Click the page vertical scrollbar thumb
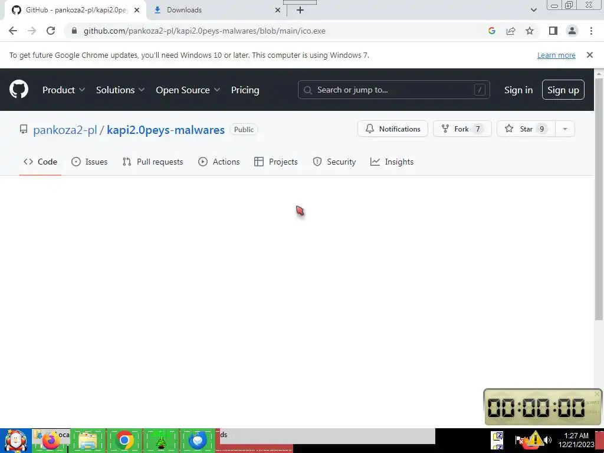Image resolution: width=604 pixels, height=453 pixels. pos(599,199)
